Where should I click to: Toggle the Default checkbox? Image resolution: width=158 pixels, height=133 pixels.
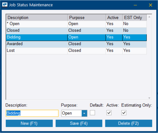92,113
